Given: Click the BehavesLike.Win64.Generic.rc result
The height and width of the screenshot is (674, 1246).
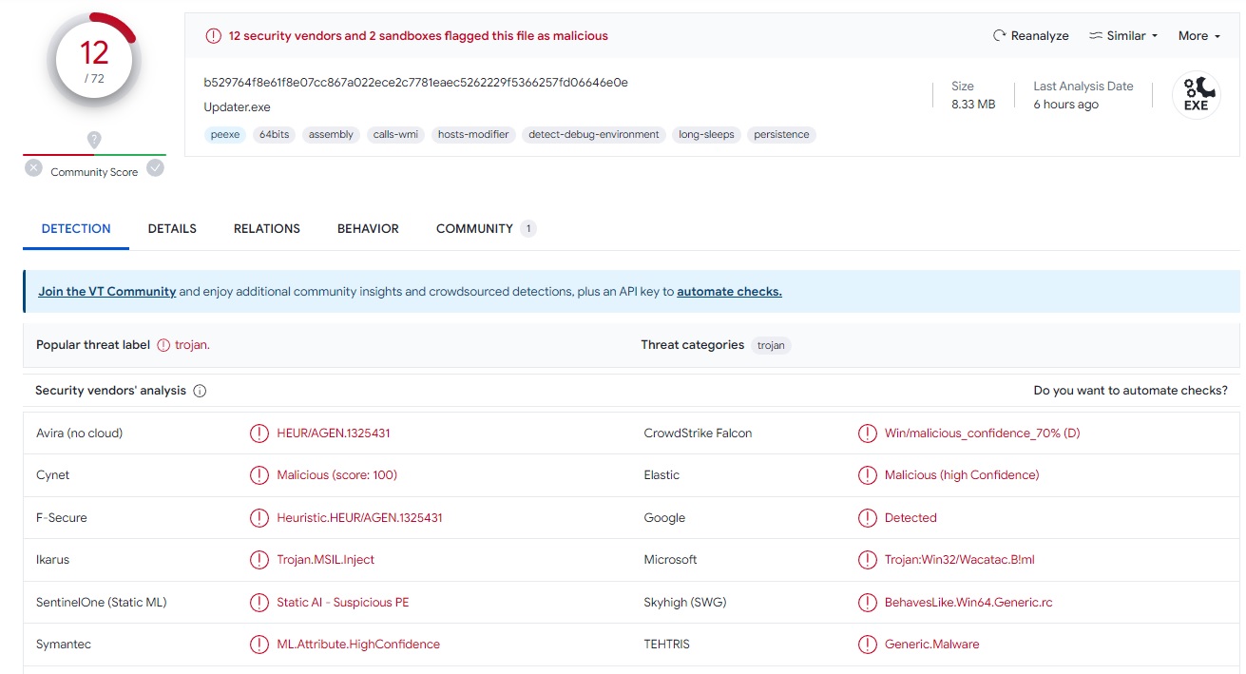Looking at the screenshot, I should 968,603.
